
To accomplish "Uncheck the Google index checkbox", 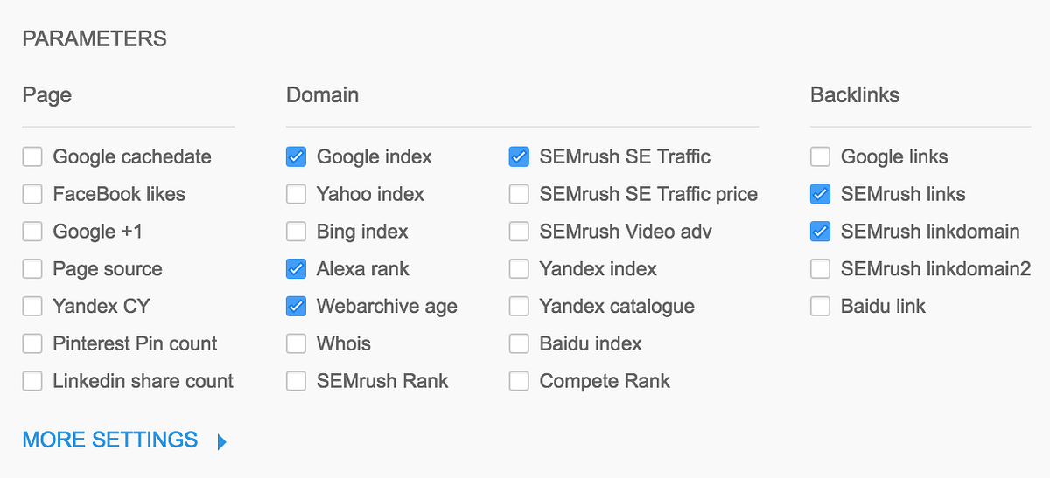I will (296, 157).
